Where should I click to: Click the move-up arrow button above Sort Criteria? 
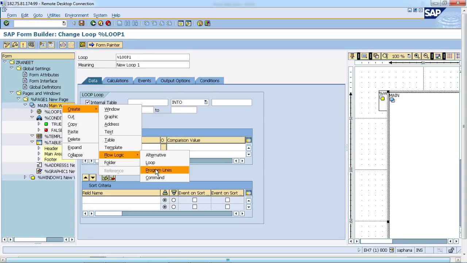point(85,178)
